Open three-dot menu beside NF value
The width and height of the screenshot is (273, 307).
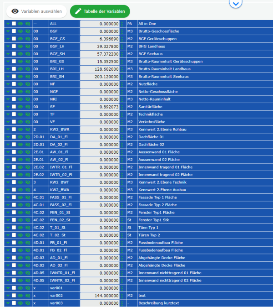tap(122, 84)
